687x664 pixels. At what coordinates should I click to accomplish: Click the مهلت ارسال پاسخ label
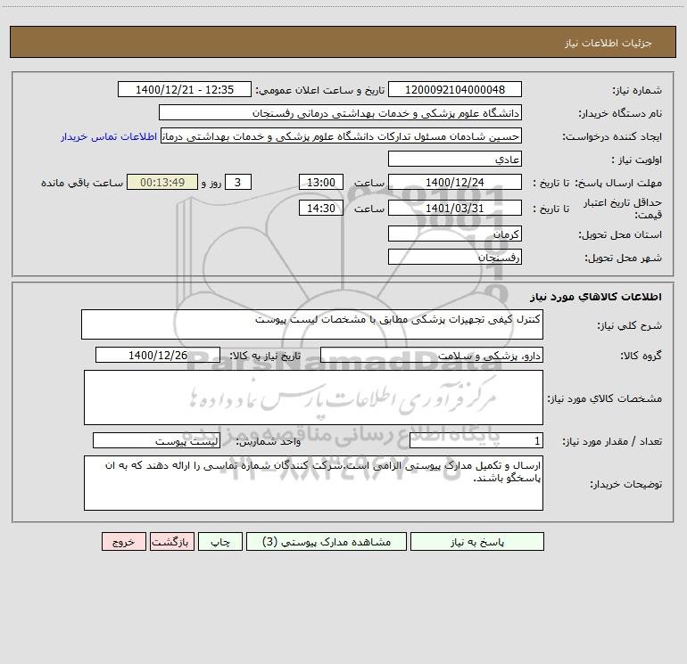pyautogui.click(x=618, y=183)
